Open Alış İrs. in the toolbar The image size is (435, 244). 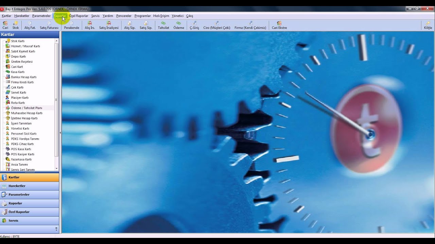[90, 25]
